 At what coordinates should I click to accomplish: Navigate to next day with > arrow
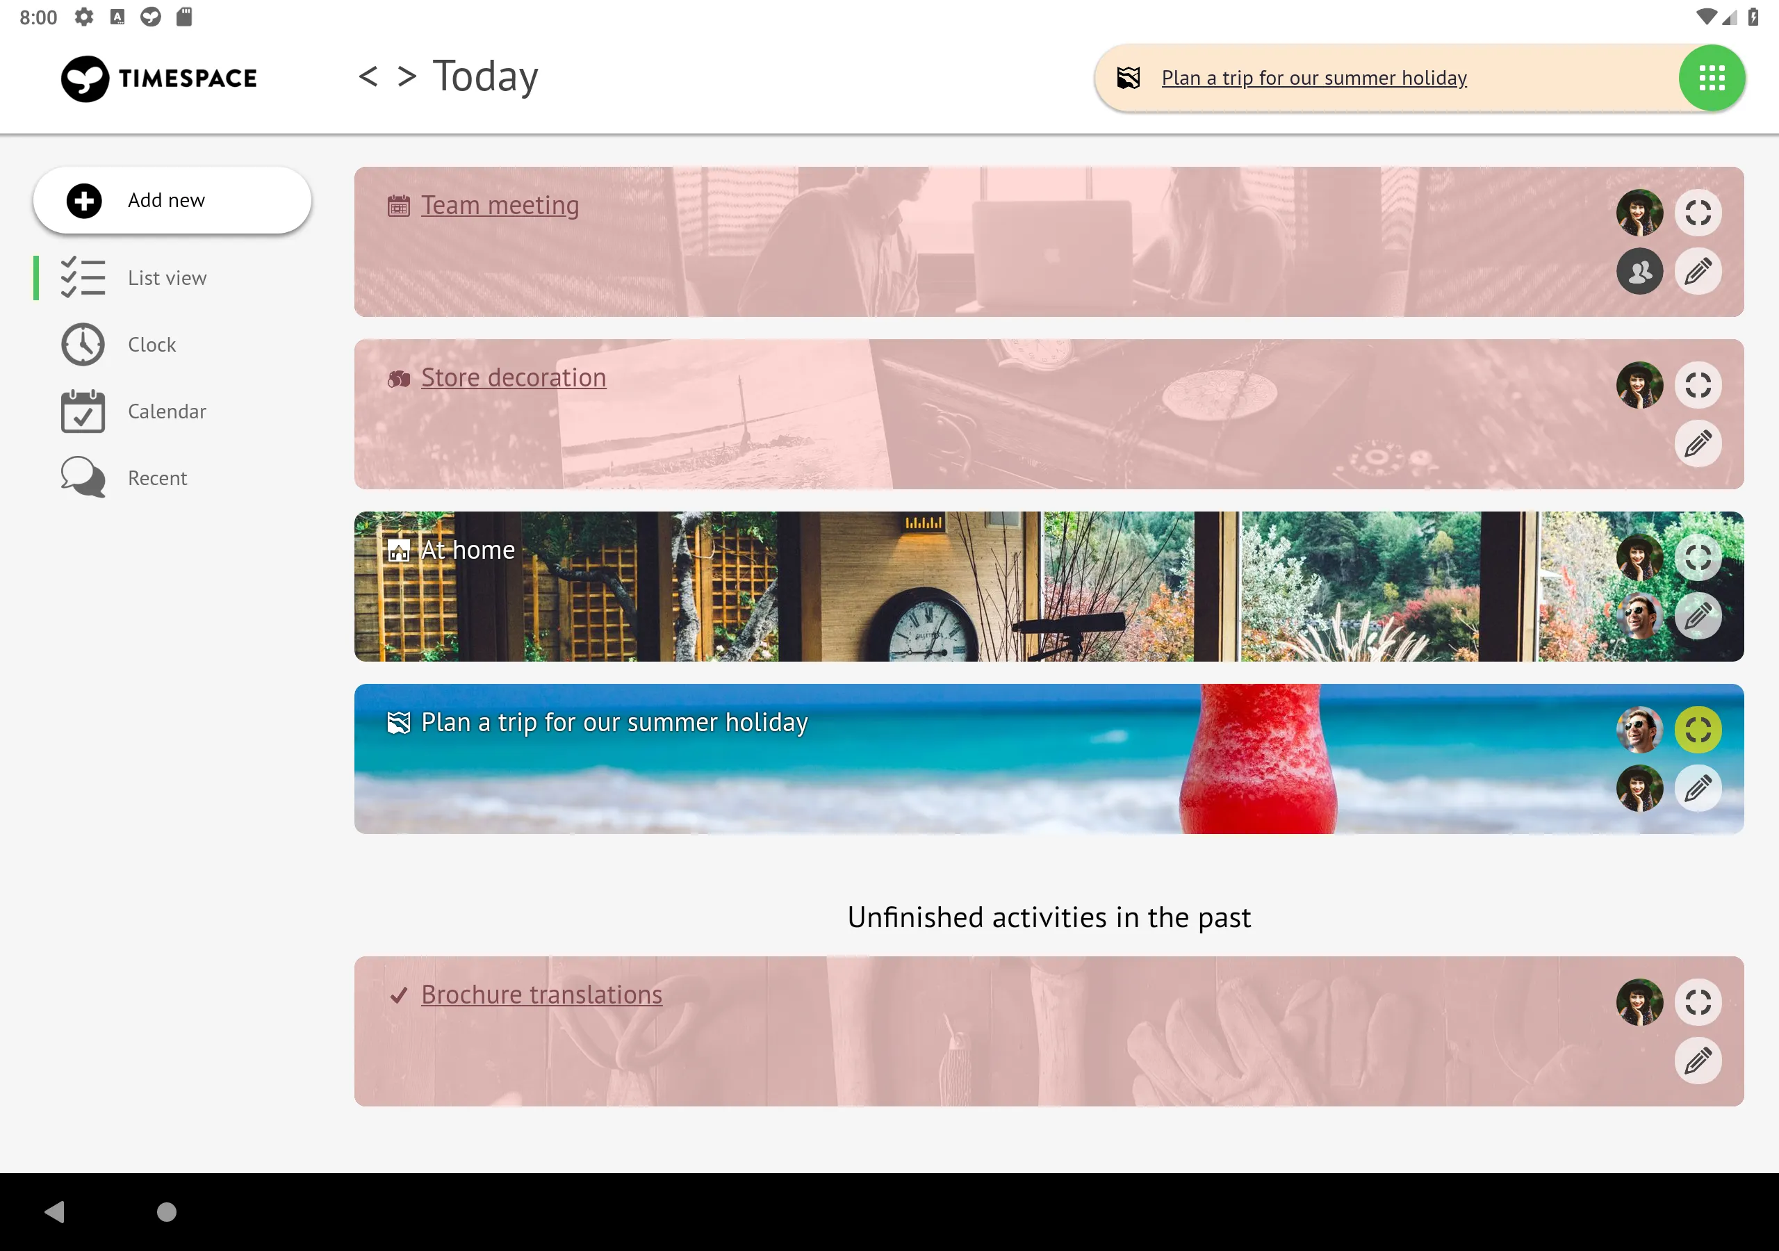point(406,77)
